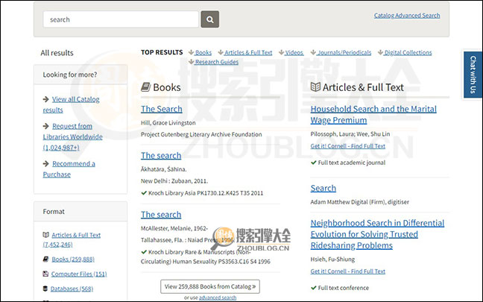Click into the search text field
This screenshot has height=302, width=483.
coord(119,19)
